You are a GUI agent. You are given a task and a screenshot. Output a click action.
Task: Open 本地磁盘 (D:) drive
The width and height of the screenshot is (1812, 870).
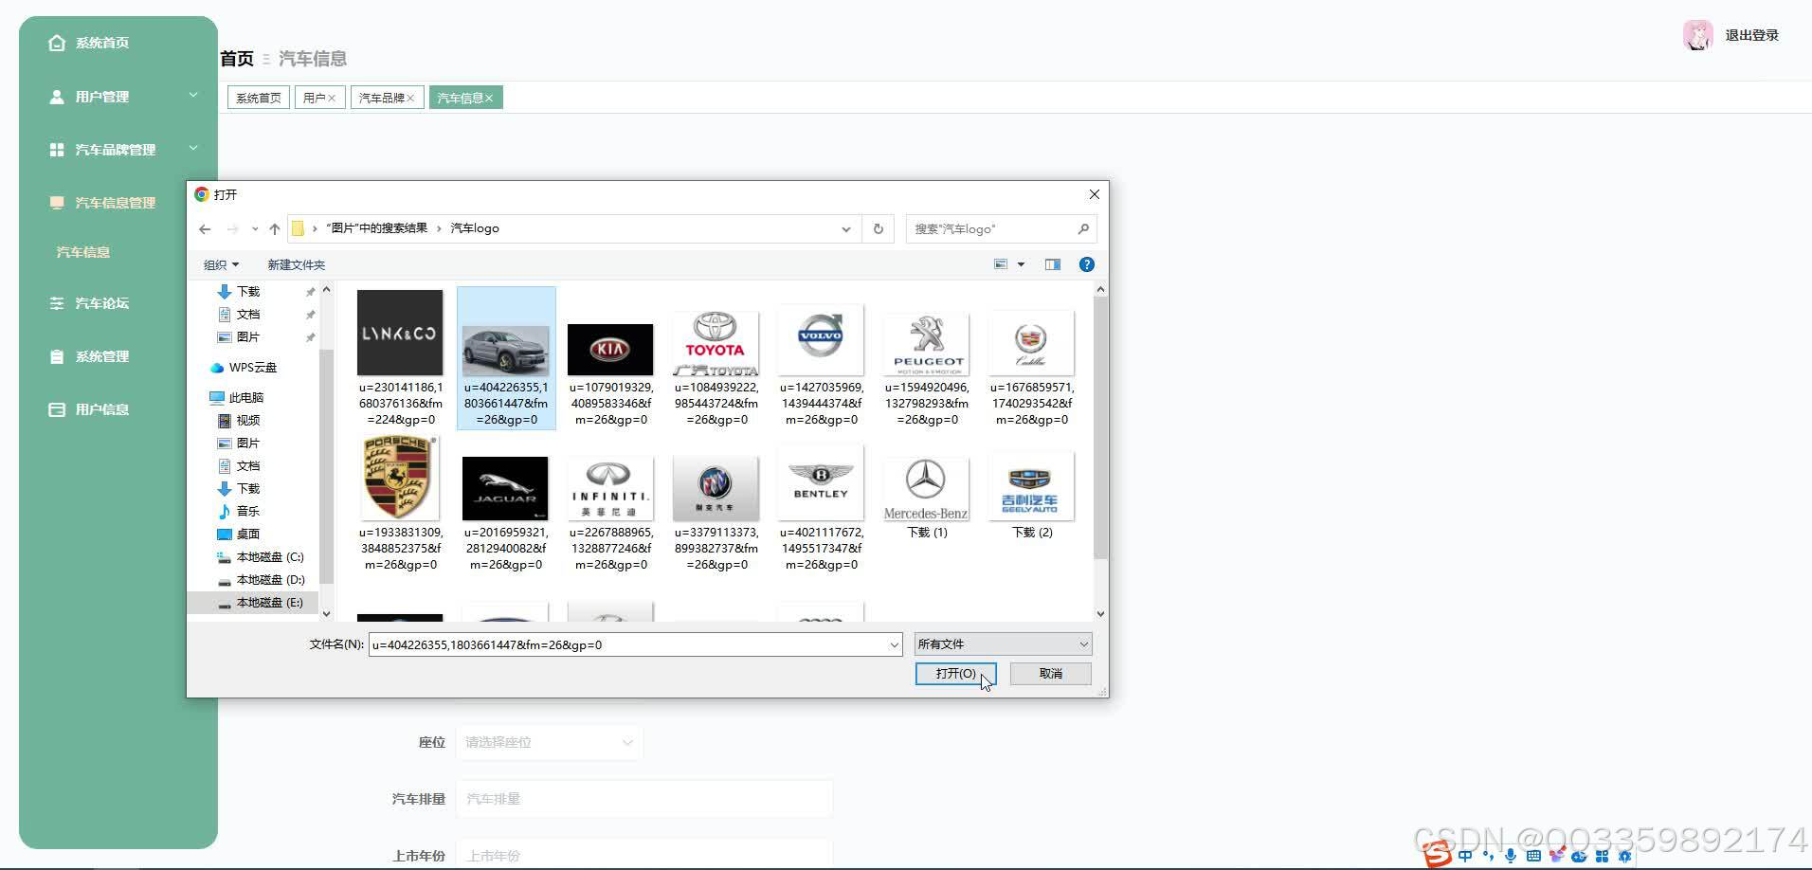coord(260,580)
